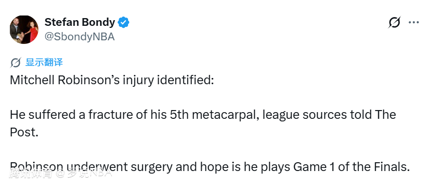Image resolution: width=421 pixels, height=186 pixels.
Task: Click the words "underwent surgery" in last line
Action: [118, 167]
